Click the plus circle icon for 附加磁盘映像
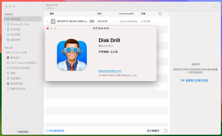 point(47,131)
